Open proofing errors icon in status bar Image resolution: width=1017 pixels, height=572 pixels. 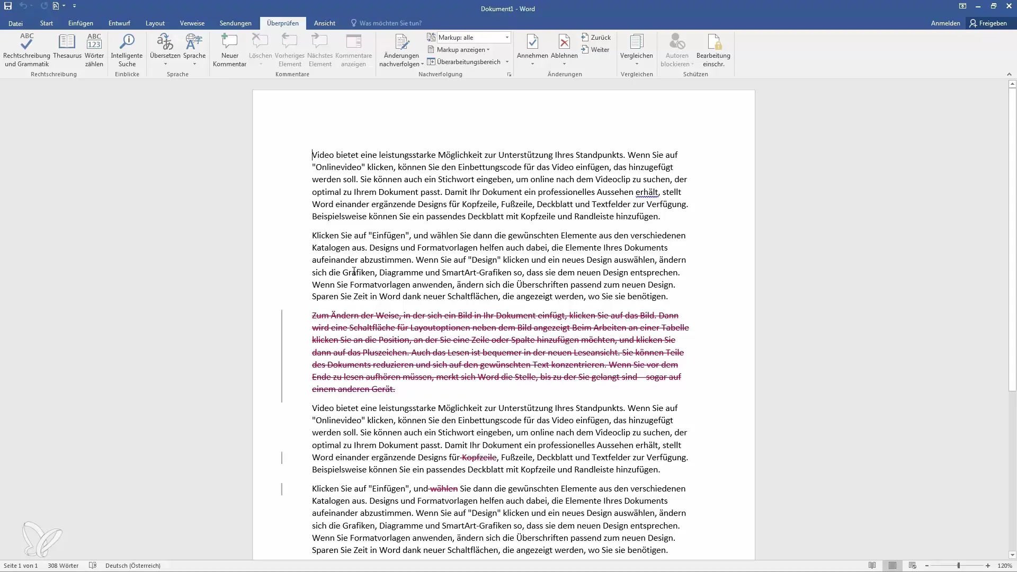[93, 566]
